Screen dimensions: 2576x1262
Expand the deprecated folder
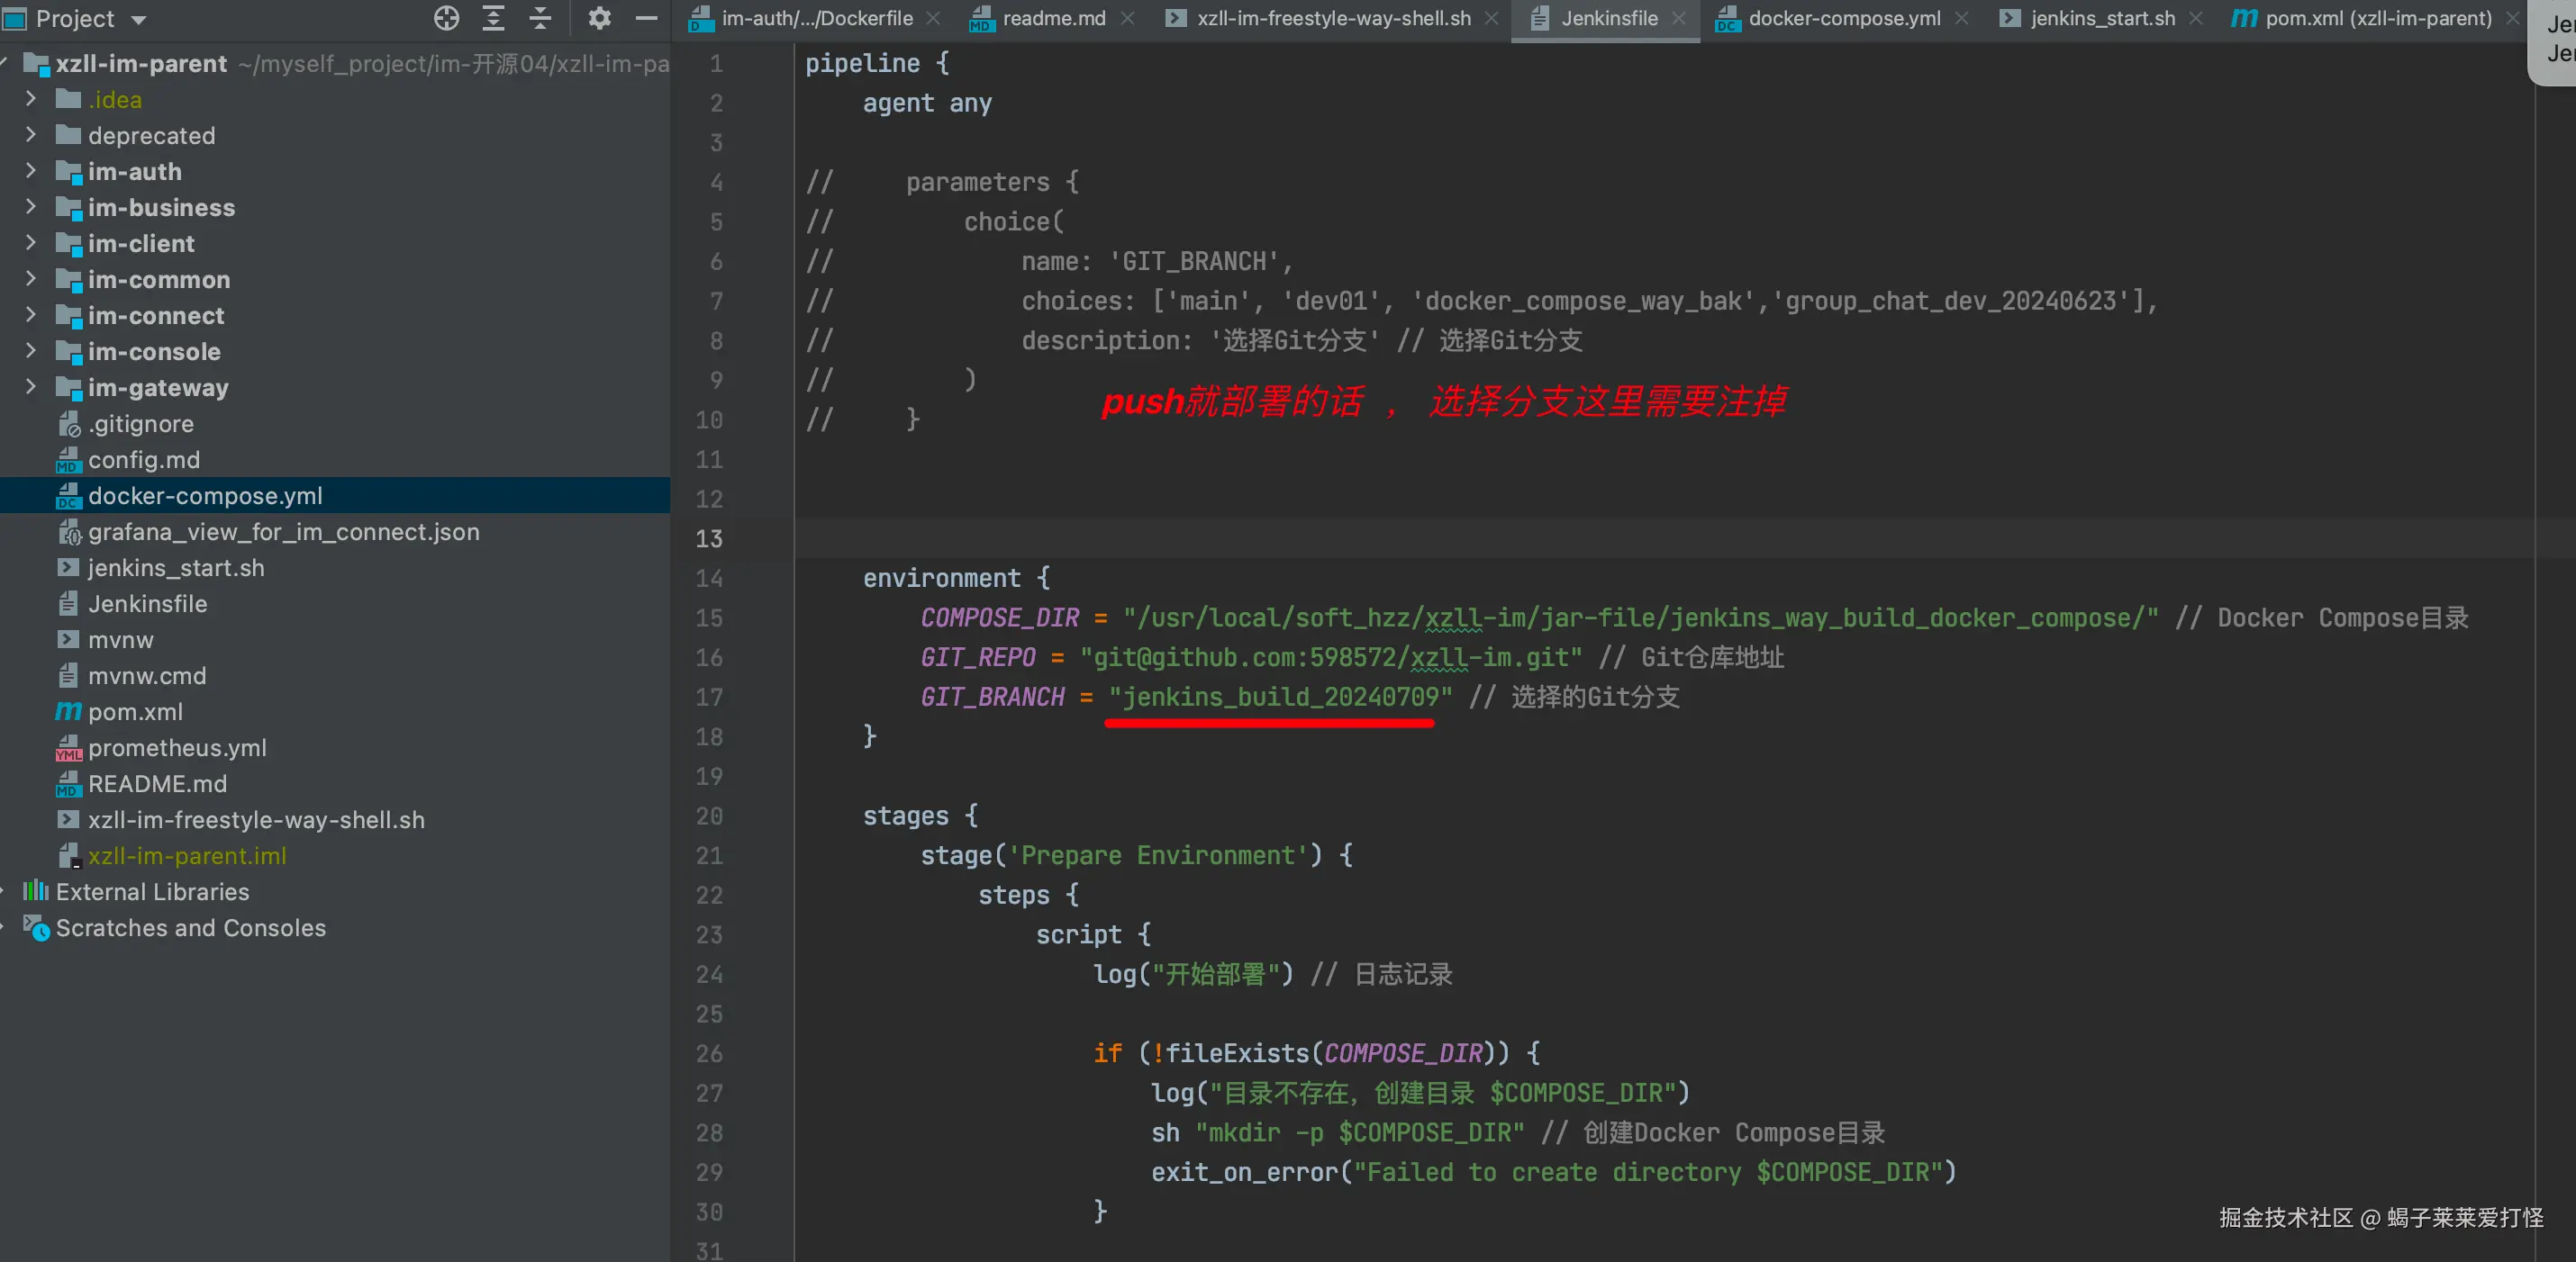click(x=30, y=135)
